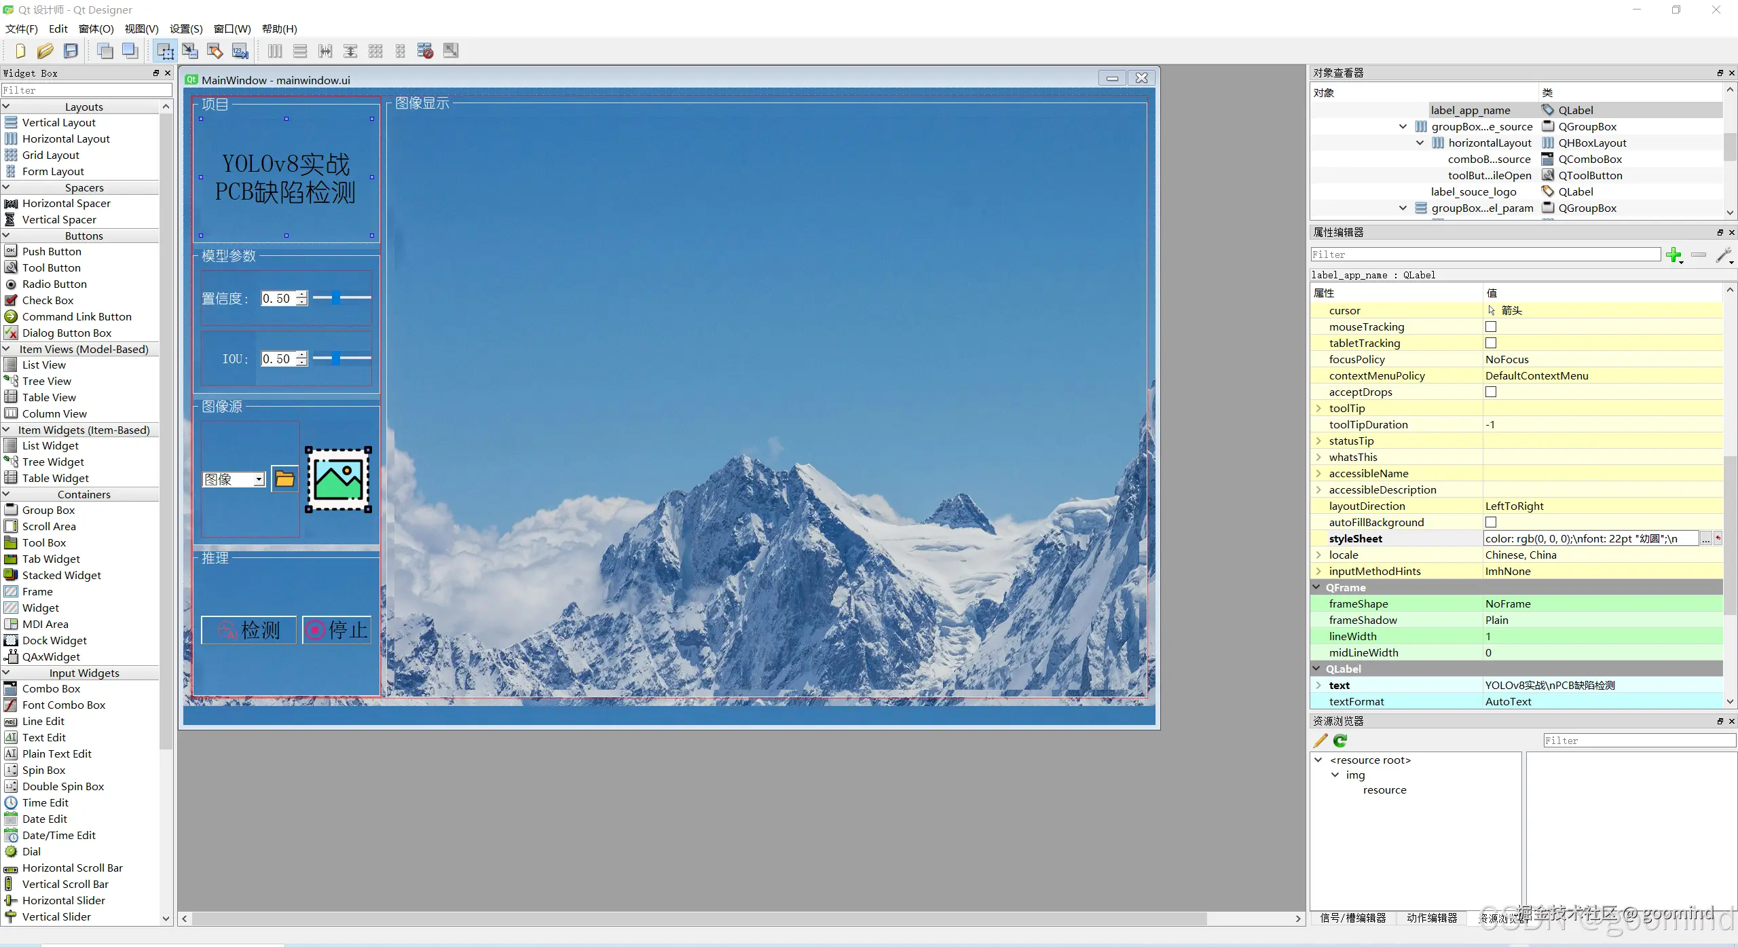Click the 置信度 slider handle
This screenshot has height=947, width=1738.
click(x=336, y=297)
